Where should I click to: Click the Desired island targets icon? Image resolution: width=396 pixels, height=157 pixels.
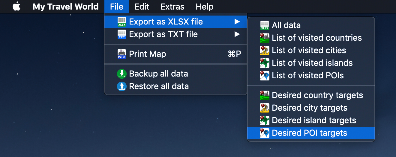tap(265, 121)
